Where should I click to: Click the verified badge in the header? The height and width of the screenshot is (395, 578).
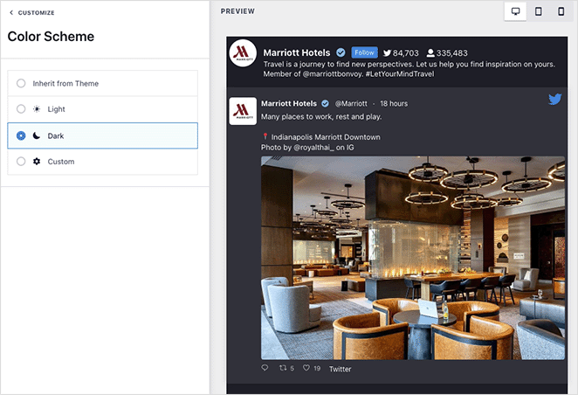click(341, 52)
